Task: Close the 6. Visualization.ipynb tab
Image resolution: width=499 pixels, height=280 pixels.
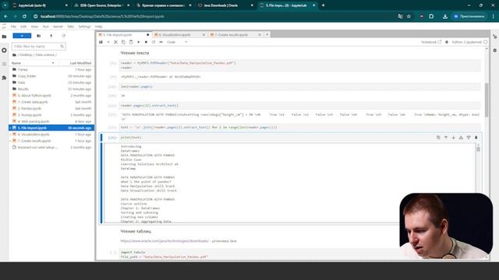Action: [203, 34]
